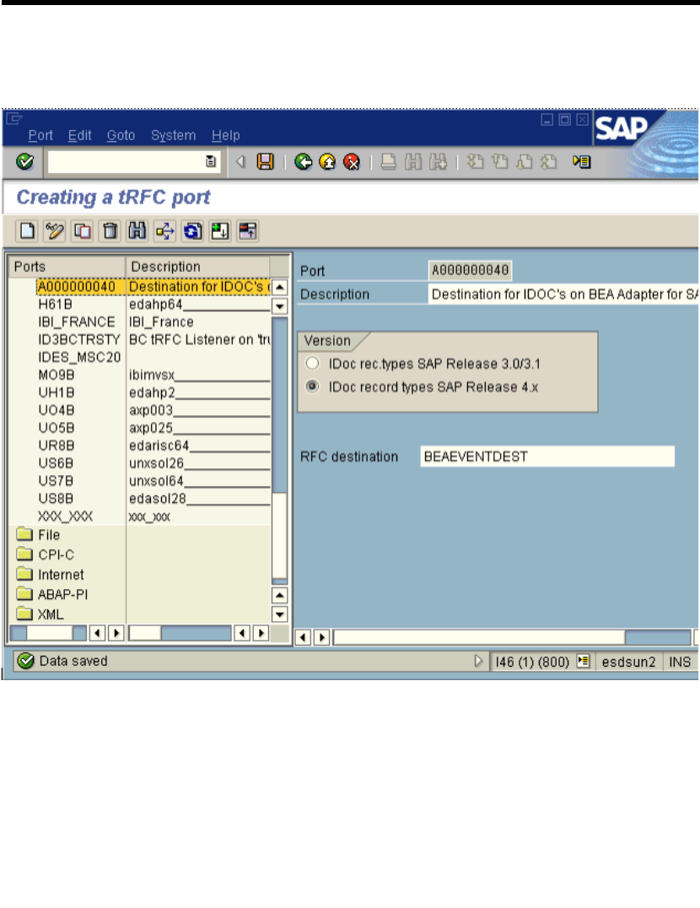Select the MO9B port row
This screenshot has height=908, width=700.
coord(57,375)
